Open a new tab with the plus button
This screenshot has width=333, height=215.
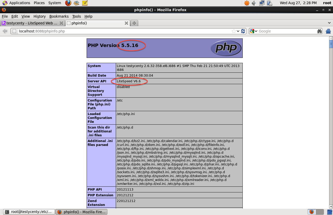(x=134, y=23)
